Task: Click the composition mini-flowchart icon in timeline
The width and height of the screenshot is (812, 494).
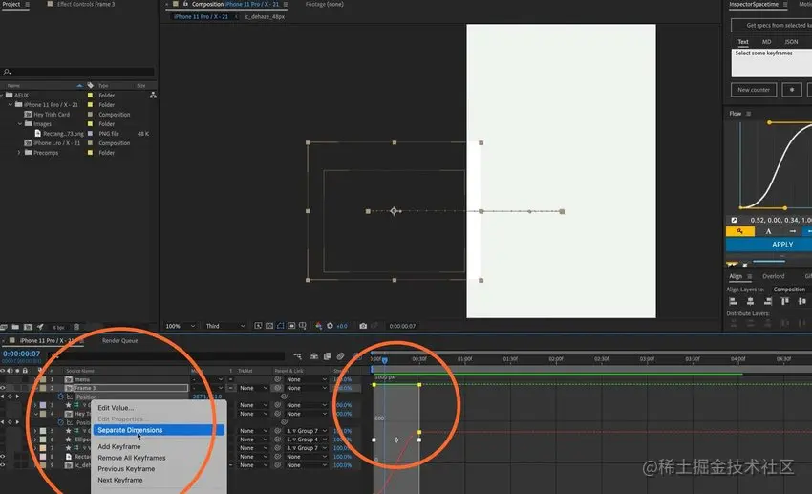Action: 297,356
